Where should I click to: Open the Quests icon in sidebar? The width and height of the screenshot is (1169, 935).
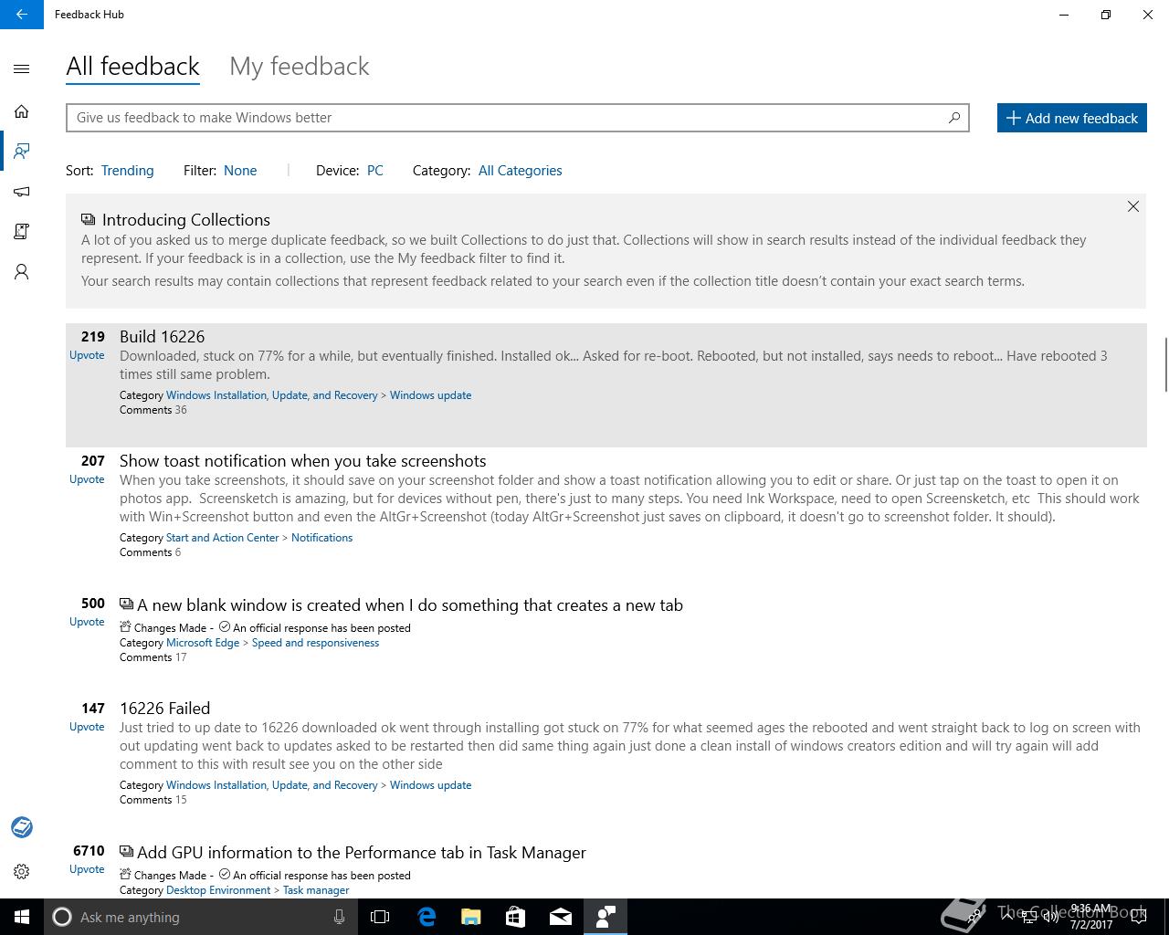point(22,232)
